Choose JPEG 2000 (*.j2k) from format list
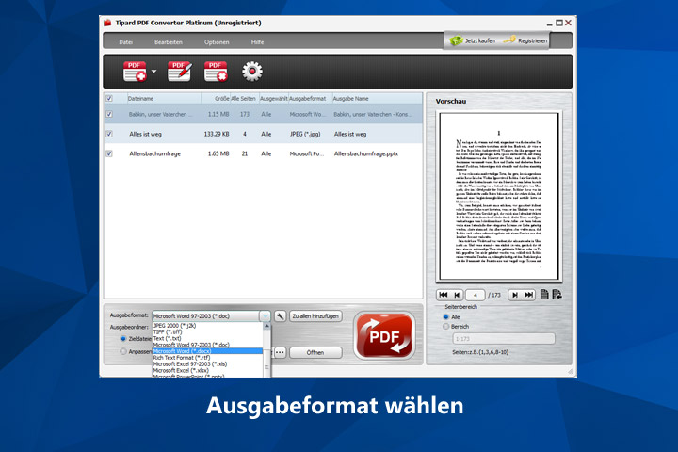This screenshot has height=452, width=678. [x=207, y=325]
